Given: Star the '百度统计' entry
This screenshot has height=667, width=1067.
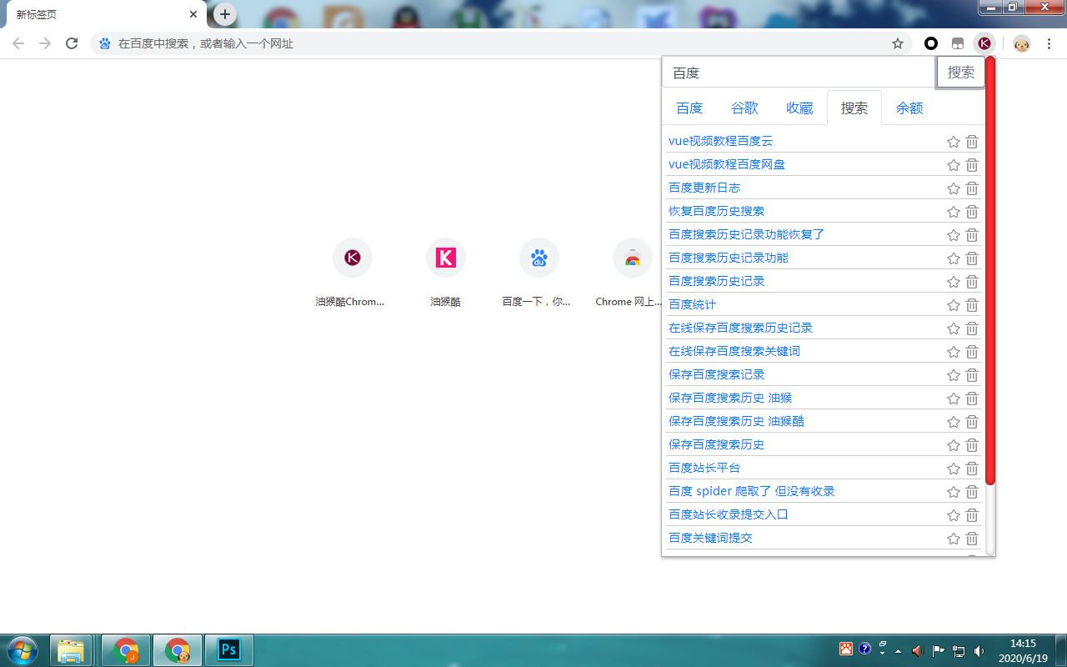Looking at the screenshot, I should click(x=954, y=305).
